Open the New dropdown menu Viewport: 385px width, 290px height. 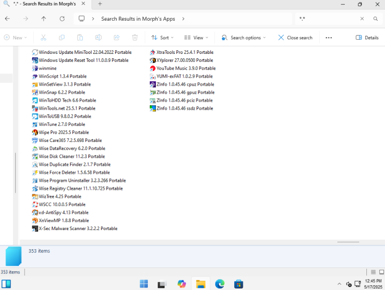[16, 38]
